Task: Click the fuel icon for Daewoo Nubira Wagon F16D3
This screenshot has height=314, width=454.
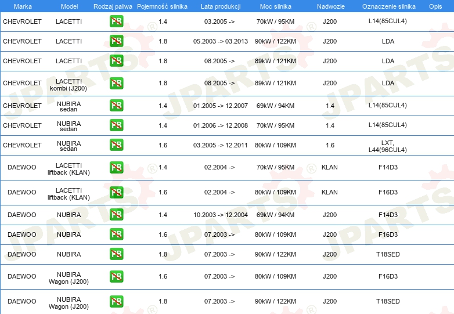Action: (116, 276)
